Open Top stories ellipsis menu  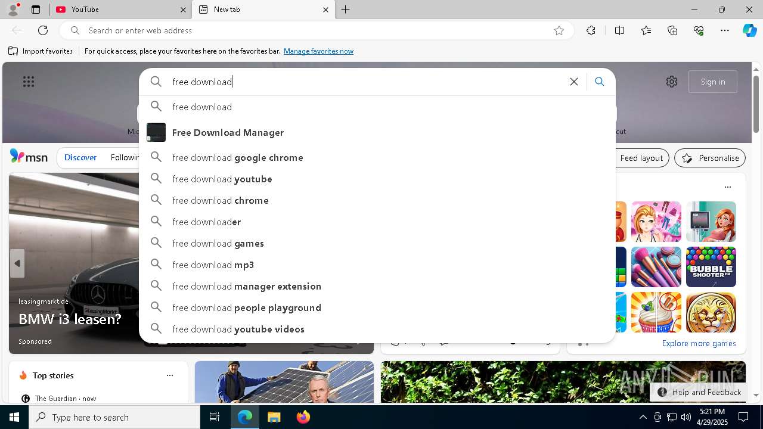click(170, 375)
